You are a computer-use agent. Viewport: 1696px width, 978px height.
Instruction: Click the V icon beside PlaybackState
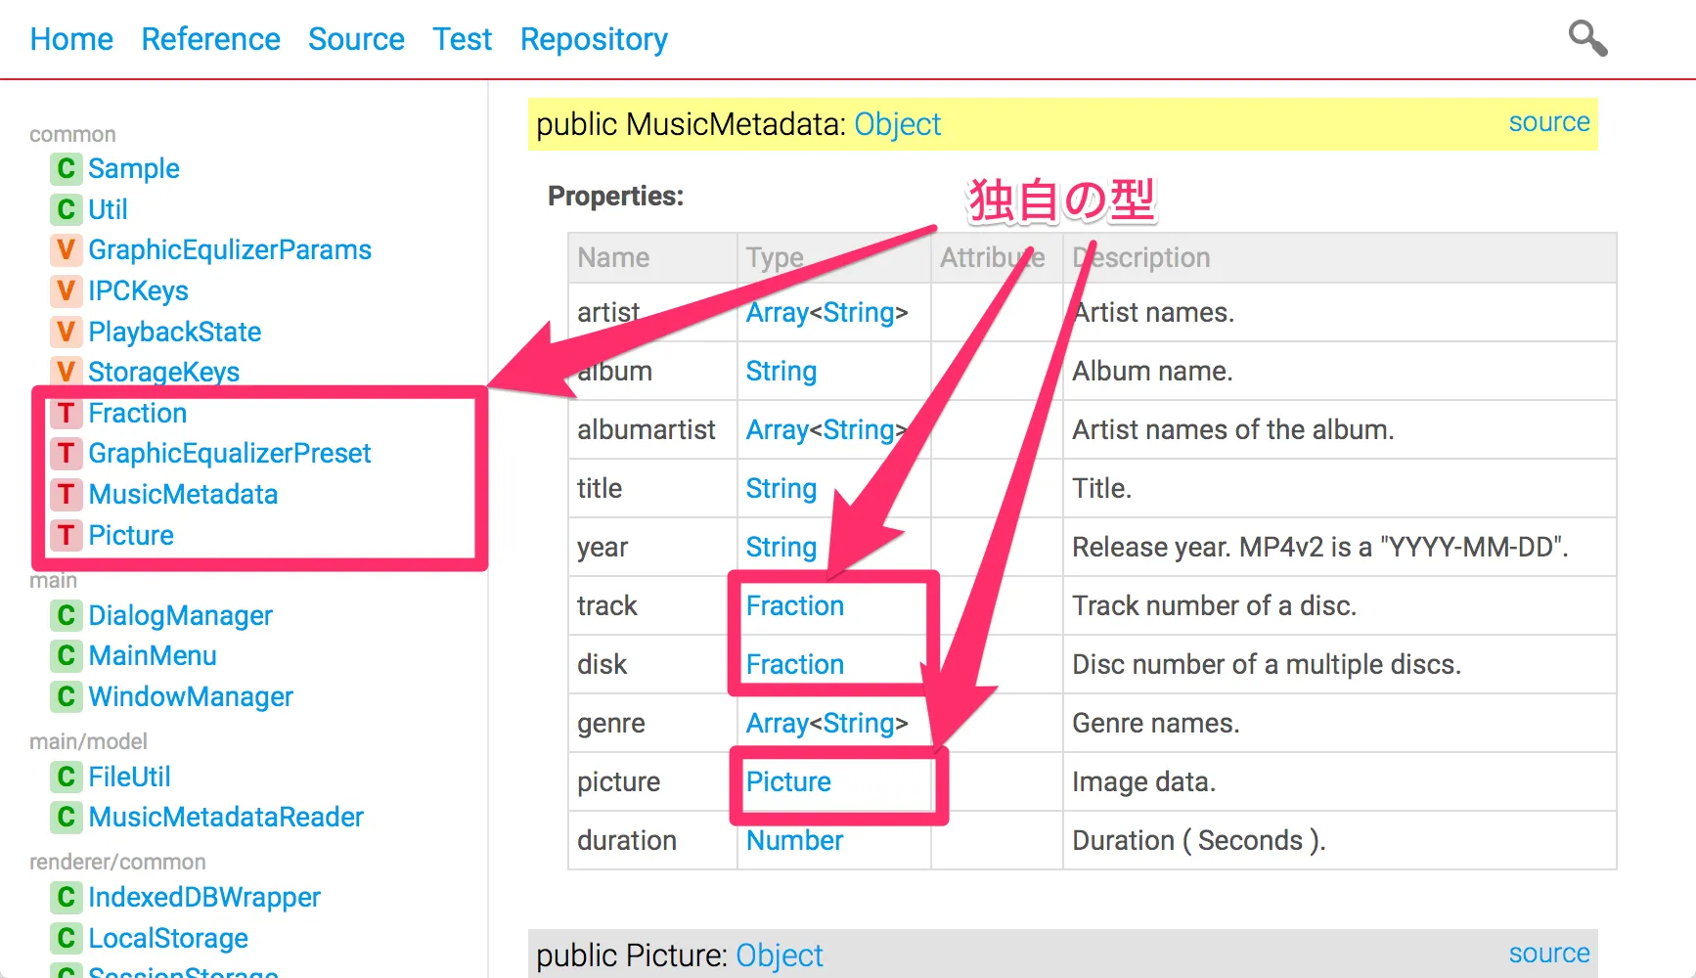click(66, 333)
